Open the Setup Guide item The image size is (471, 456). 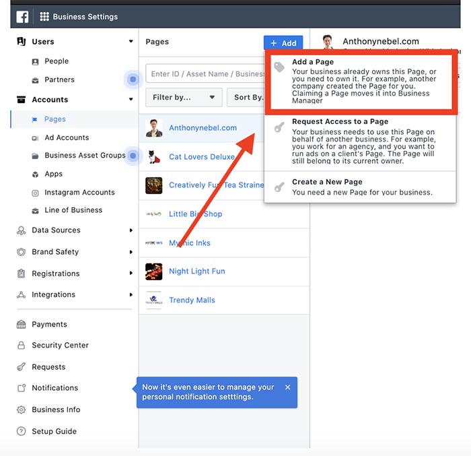[54, 431]
